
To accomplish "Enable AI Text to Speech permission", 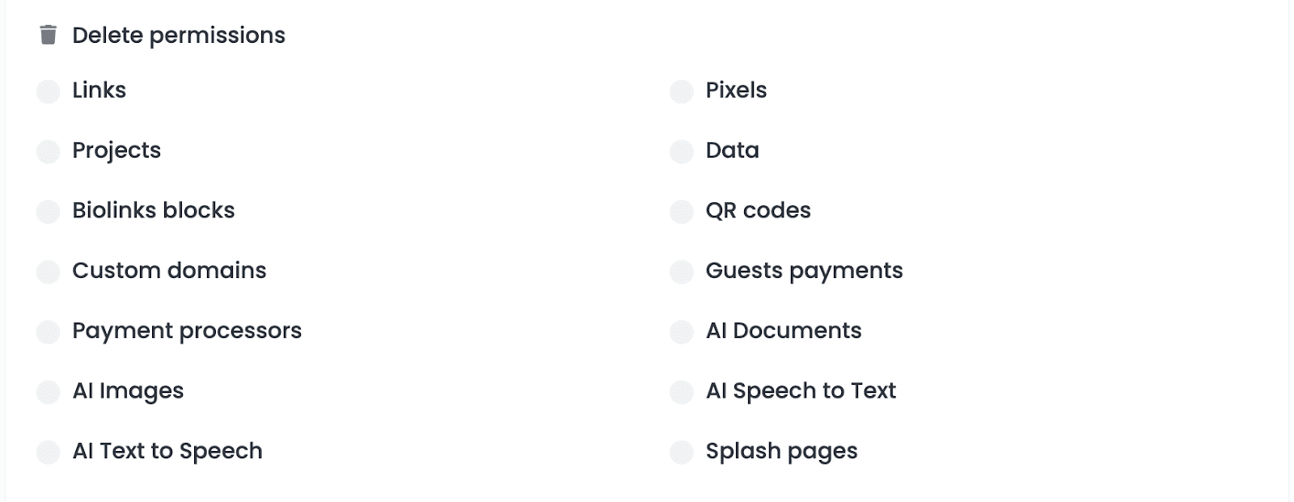I will [x=49, y=452].
